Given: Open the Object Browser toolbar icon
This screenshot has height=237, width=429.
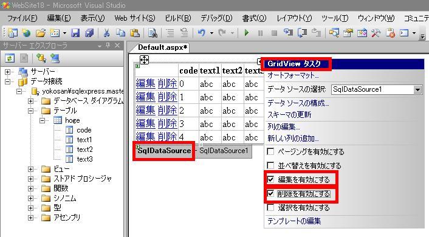Looking at the screenshot, I should coord(362,33).
